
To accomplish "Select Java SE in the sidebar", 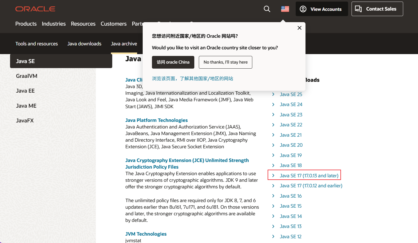I will pyautogui.click(x=61, y=61).
